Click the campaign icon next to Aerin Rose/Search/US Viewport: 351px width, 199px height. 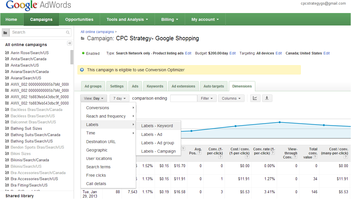(x=7, y=53)
